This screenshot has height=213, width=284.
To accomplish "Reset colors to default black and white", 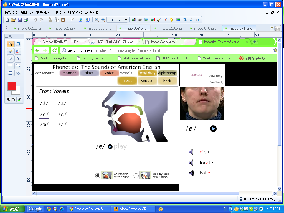I will click(9, 99).
